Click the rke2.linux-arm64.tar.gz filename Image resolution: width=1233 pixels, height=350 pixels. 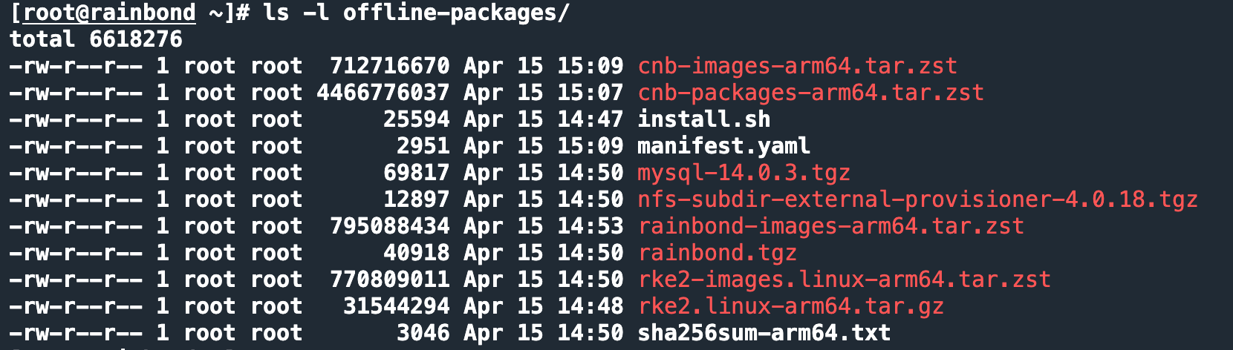click(x=790, y=306)
